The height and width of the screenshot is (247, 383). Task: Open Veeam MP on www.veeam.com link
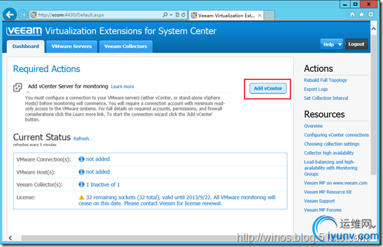pos(336,183)
